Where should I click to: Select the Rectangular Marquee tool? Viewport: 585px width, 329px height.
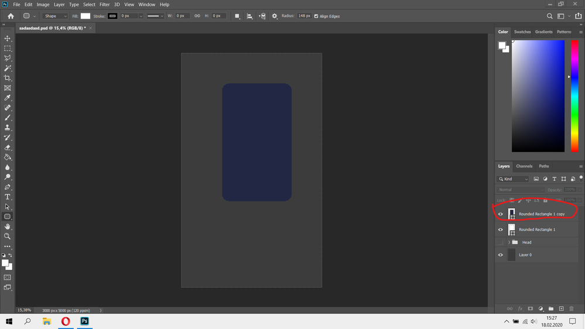[8, 49]
